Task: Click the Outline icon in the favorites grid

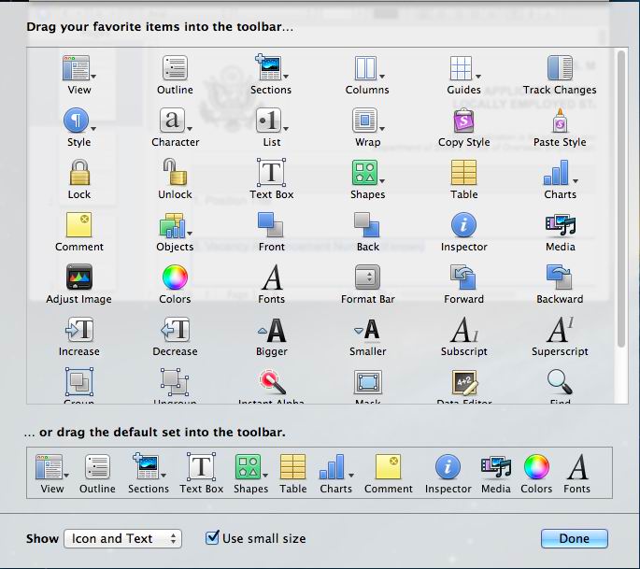Action: point(175,68)
